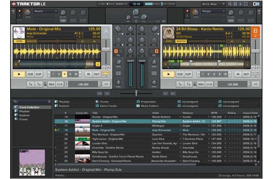Expand deck B dropdown arrow under B
The width and height of the screenshot is (273, 179).
click(256, 37)
